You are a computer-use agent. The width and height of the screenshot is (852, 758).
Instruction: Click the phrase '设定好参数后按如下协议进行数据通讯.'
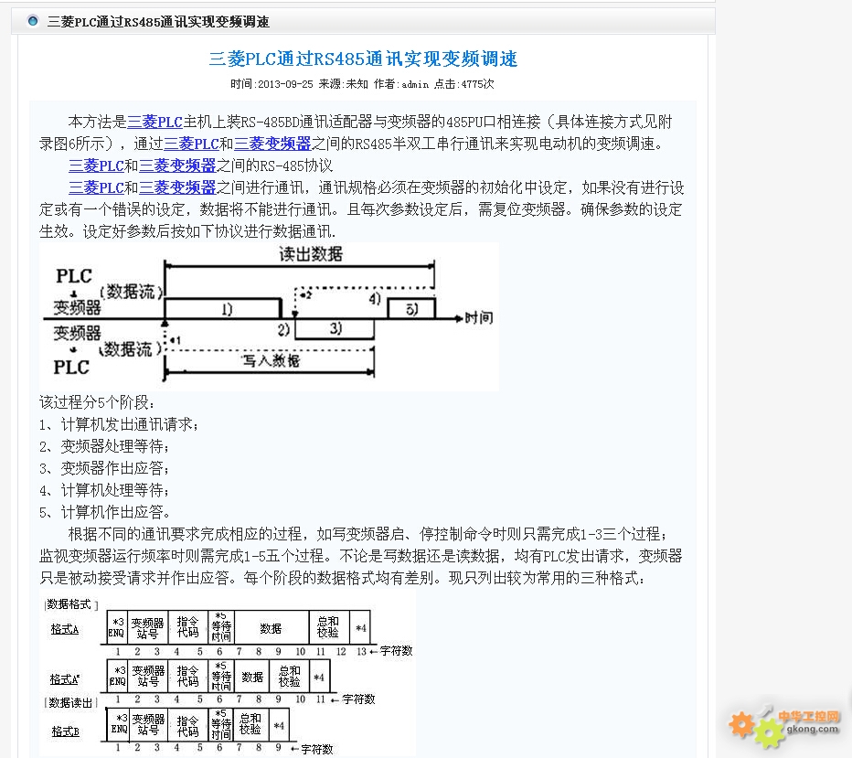coord(209,231)
